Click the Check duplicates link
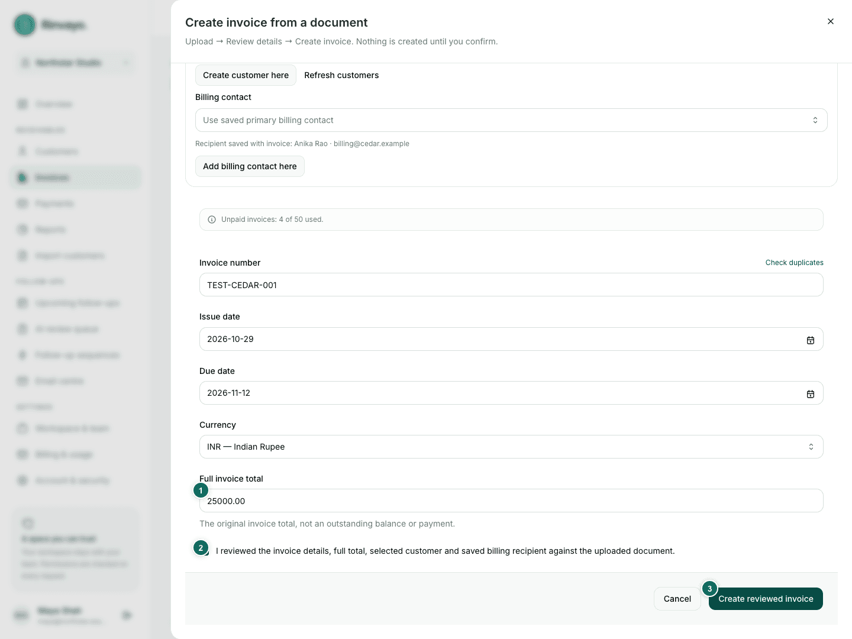 794,263
